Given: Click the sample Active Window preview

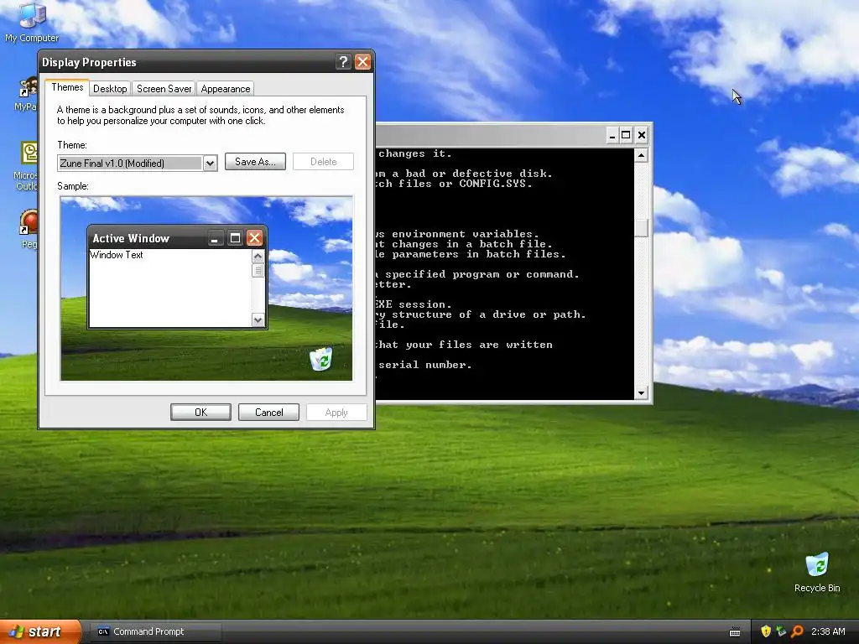Looking at the screenshot, I should (178, 277).
